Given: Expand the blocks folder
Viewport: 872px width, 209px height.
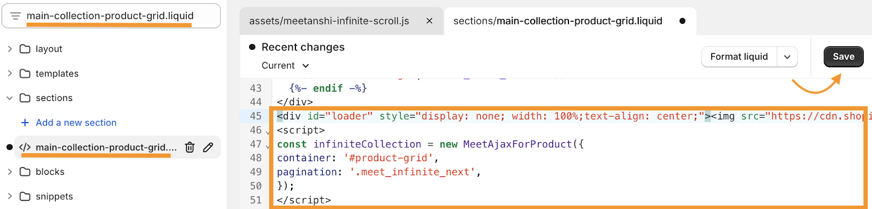Looking at the screenshot, I should click(x=9, y=172).
